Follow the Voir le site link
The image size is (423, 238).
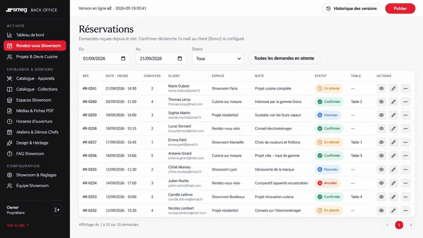click(18, 225)
